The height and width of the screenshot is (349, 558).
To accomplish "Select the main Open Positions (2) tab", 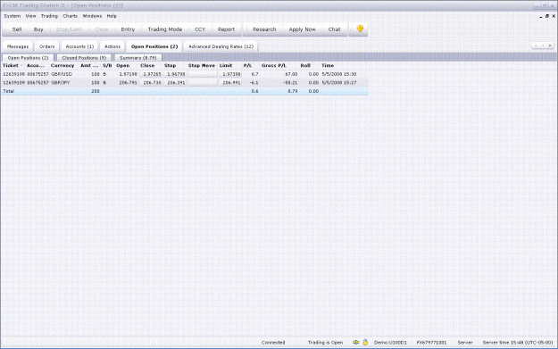I will tap(154, 46).
